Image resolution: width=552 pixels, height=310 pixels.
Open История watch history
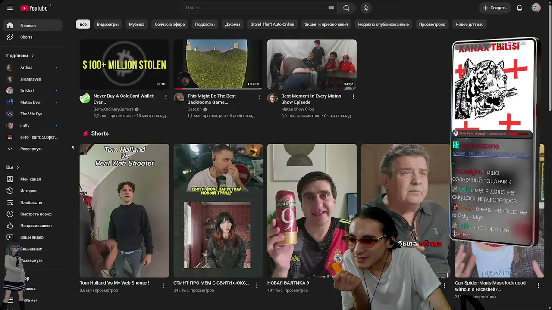point(33,191)
